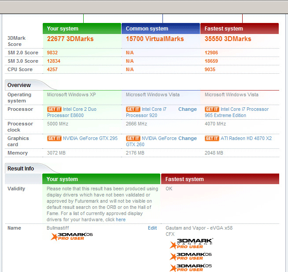The width and height of the screenshot is (288, 272).
Task: Click GET IT badge beside Core i7 965 Extreme
Action: (x=212, y=109)
